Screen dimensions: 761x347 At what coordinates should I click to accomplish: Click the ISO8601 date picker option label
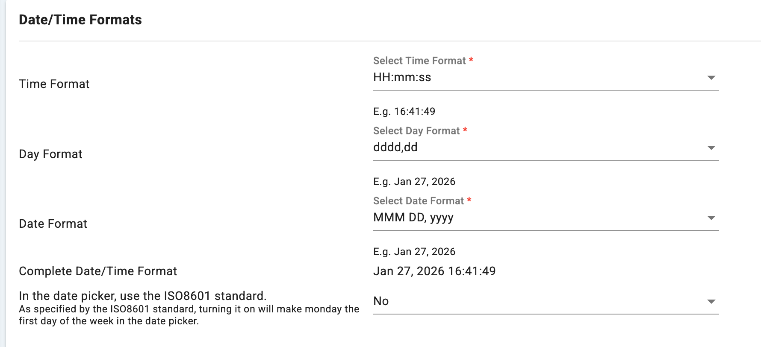click(x=143, y=296)
